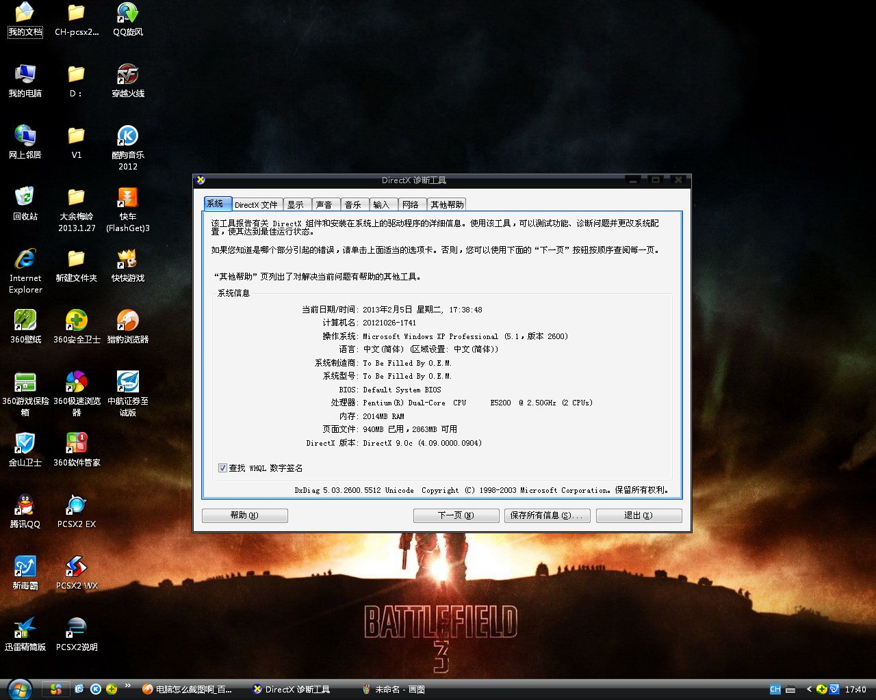Toggle 查找 WHQL 数字签名 checkbox

(x=222, y=468)
